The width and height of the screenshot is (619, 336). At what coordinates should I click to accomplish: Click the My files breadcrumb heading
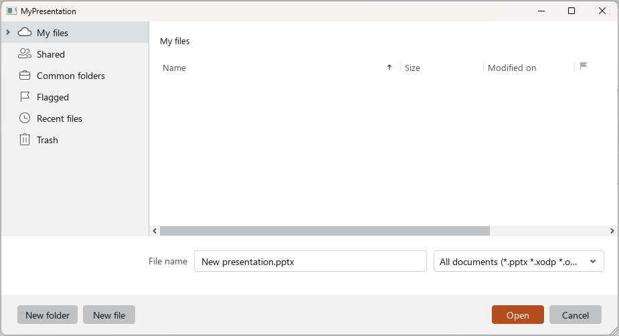point(175,41)
